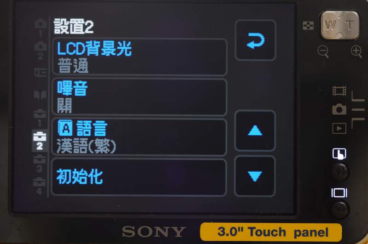
Task: Select toolbox setup tab 3
Action: (40, 164)
